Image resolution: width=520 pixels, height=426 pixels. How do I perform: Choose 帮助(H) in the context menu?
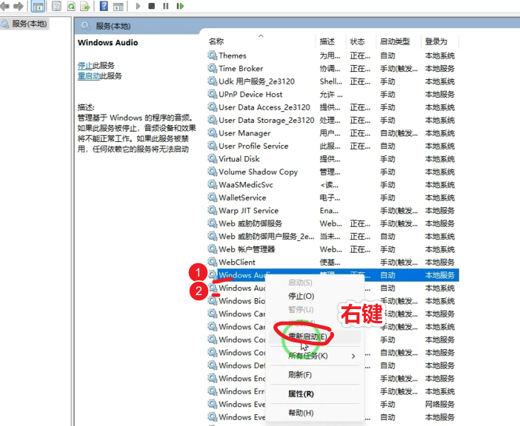pyautogui.click(x=301, y=413)
